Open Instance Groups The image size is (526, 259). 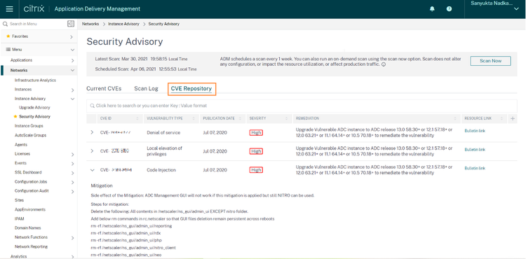(29, 126)
